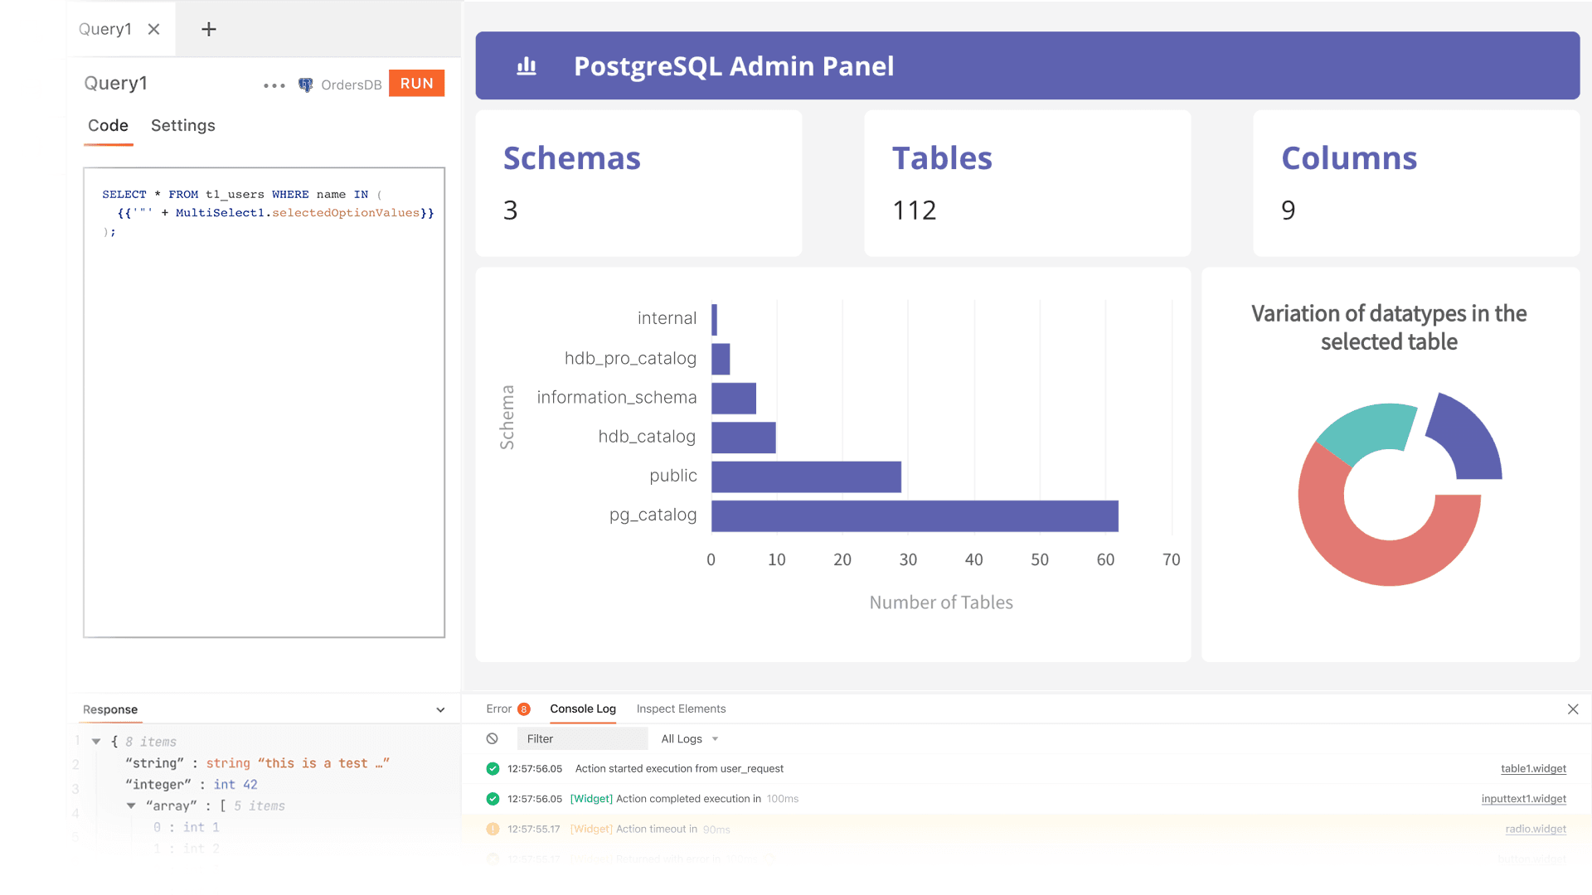
Task: Collapse the array node in the response JSON
Action: coord(131,805)
